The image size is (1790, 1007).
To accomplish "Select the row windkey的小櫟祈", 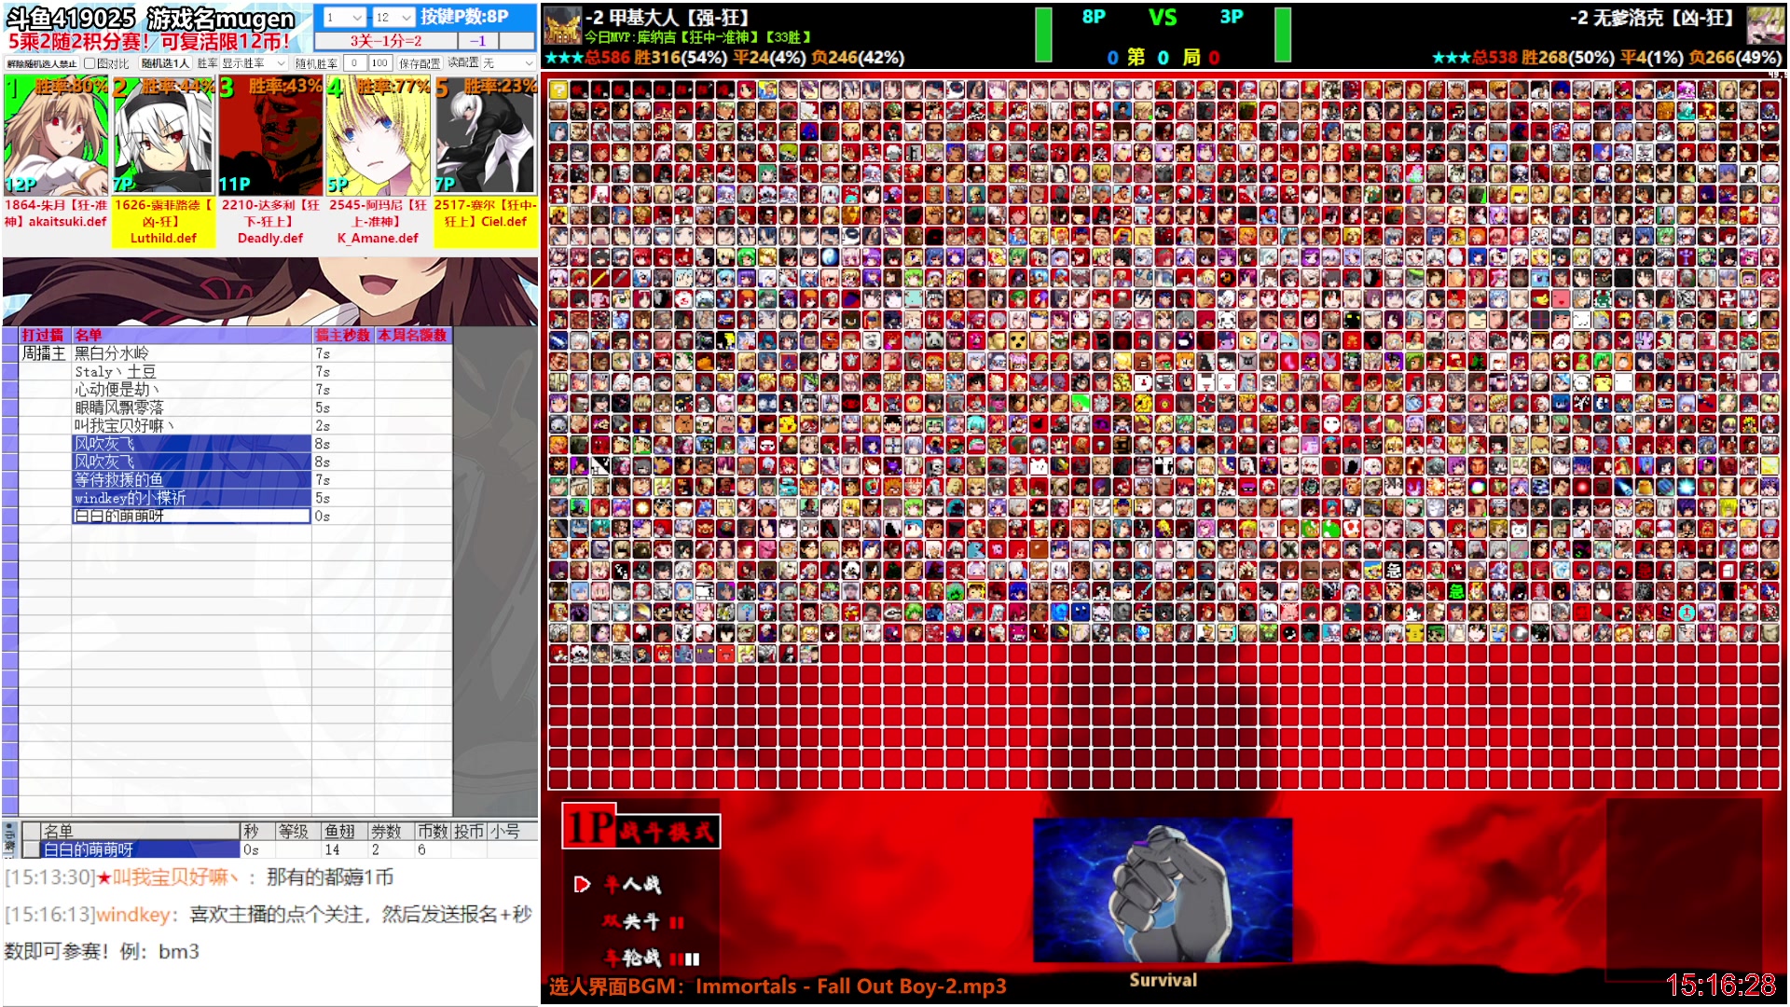I will (192, 498).
